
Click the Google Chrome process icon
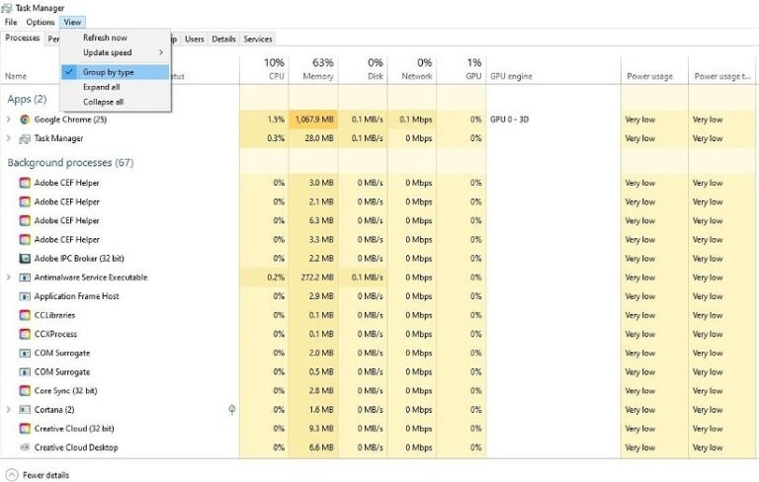pos(26,120)
